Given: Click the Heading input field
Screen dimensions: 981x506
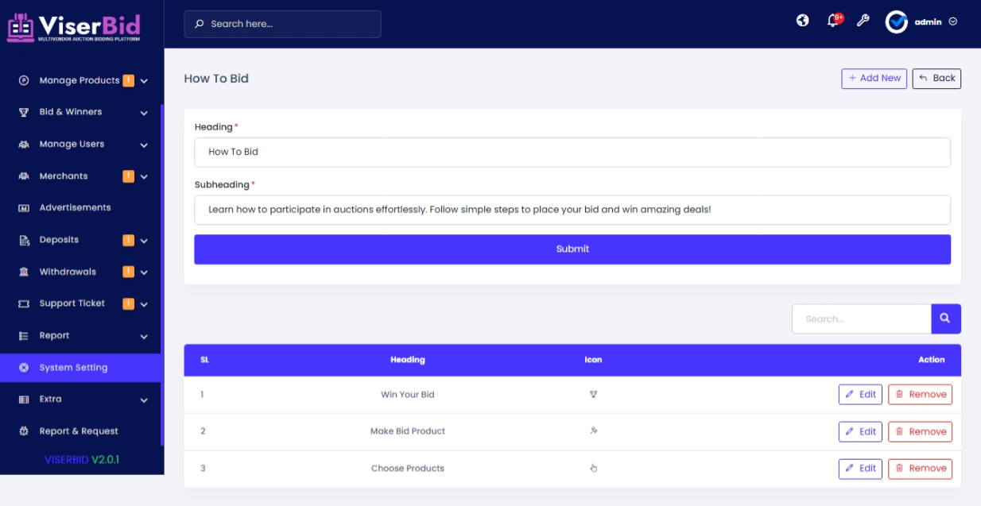Looking at the screenshot, I should pos(572,152).
